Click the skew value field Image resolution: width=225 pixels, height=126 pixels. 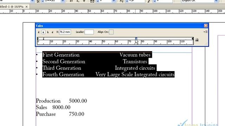point(165,1)
